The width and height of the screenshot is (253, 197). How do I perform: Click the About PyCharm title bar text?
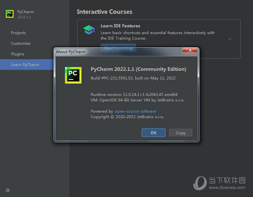(x=70, y=52)
